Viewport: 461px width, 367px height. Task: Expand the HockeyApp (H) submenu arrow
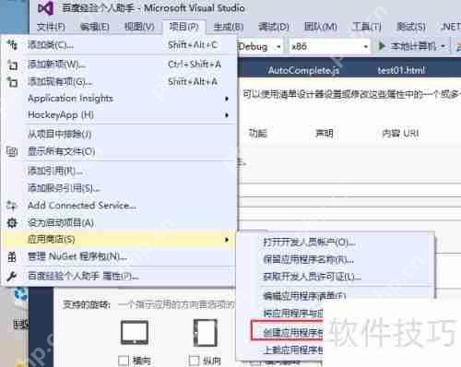tap(227, 115)
